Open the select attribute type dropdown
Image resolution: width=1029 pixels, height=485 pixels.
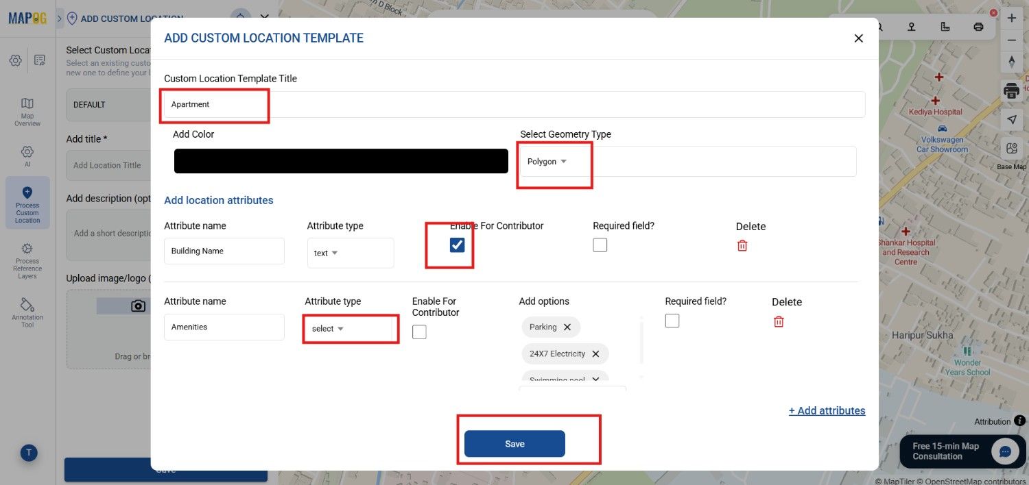[351, 329]
